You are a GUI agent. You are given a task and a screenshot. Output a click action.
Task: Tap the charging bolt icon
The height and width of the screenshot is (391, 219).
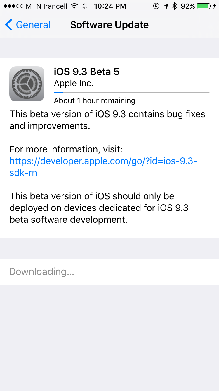click(x=215, y=6)
